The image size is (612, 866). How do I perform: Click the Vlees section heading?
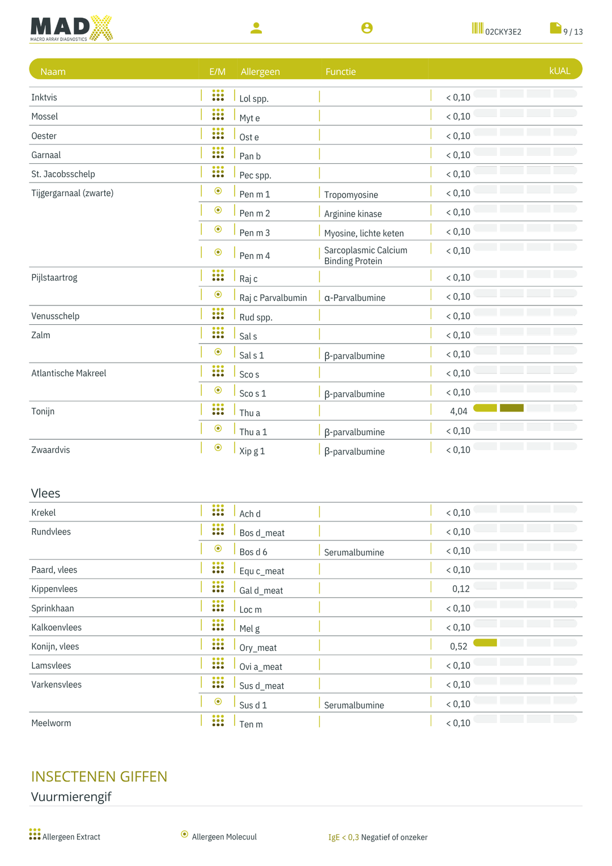tap(45, 493)
